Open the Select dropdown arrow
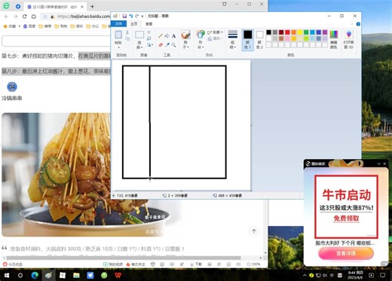 pyautogui.click(x=142, y=47)
